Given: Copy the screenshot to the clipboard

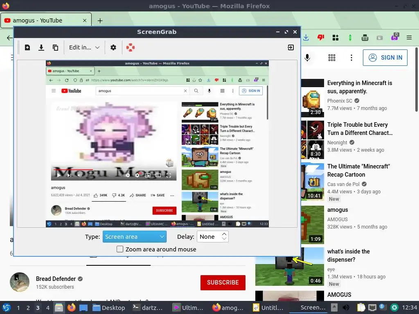Looking at the screenshot, I should [55, 47].
